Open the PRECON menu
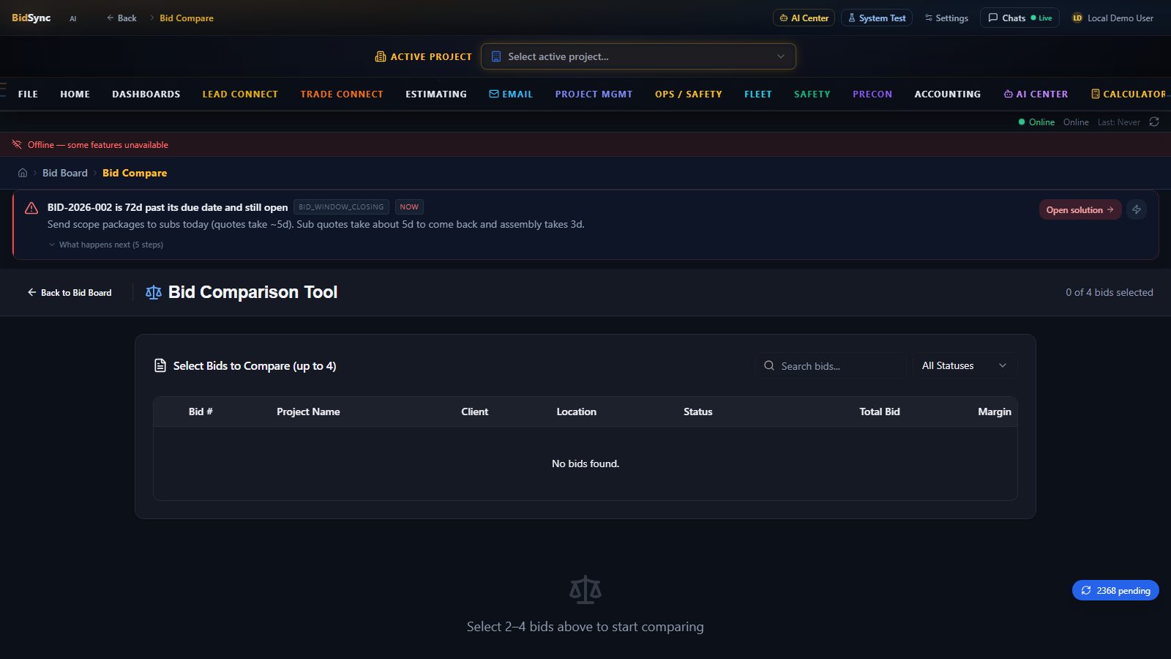The width and height of the screenshot is (1171, 659). point(872,94)
